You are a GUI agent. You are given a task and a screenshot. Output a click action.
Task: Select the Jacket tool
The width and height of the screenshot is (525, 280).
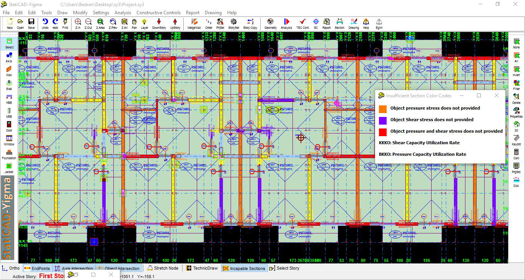[9, 168]
